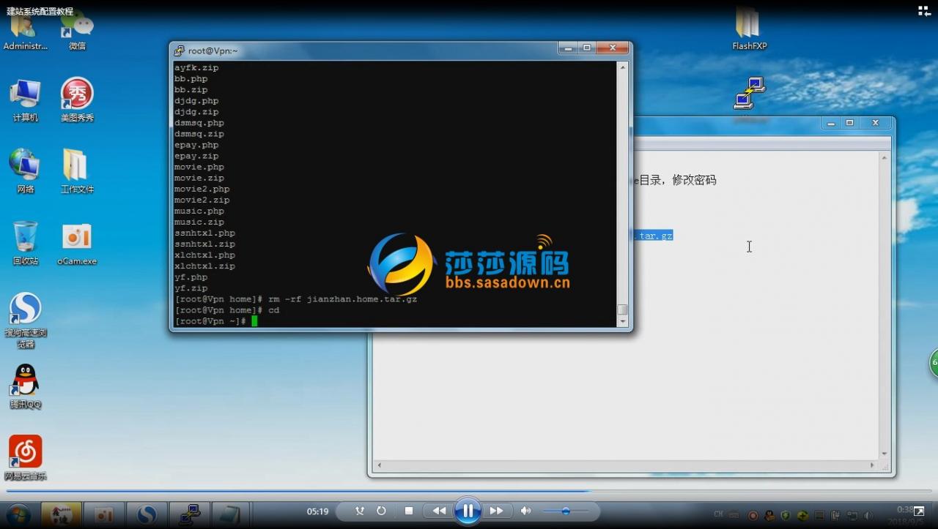Viewport: 938px width, 529px height.
Task: Select the Sogou browser taskbar icon
Action: (x=147, y=515)
